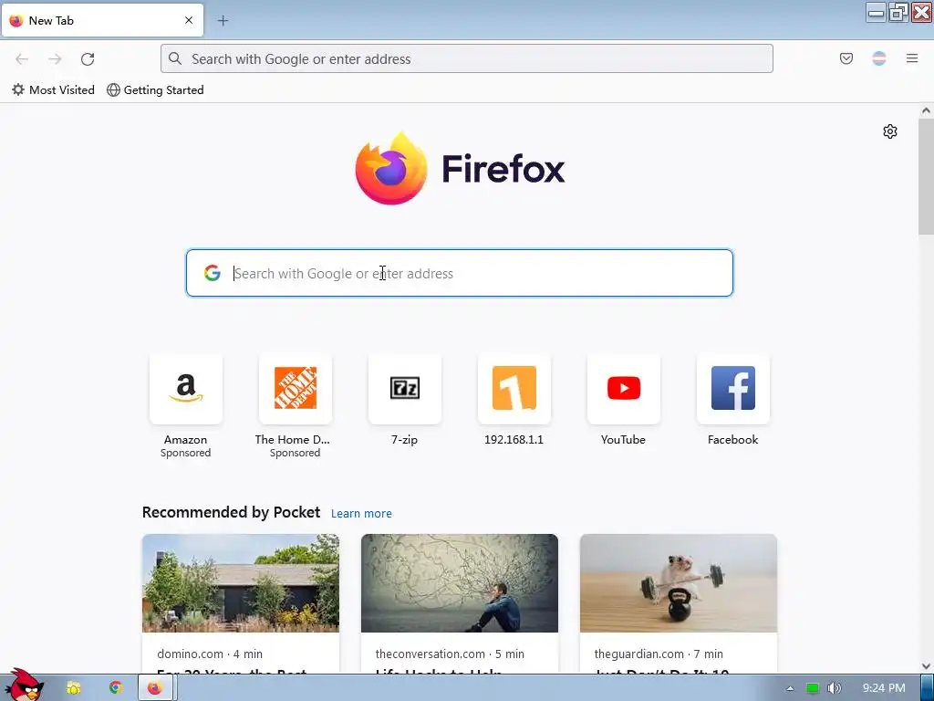The image size is (934, 701).
Task: Open a new tab with plus button
Action: 223,21
